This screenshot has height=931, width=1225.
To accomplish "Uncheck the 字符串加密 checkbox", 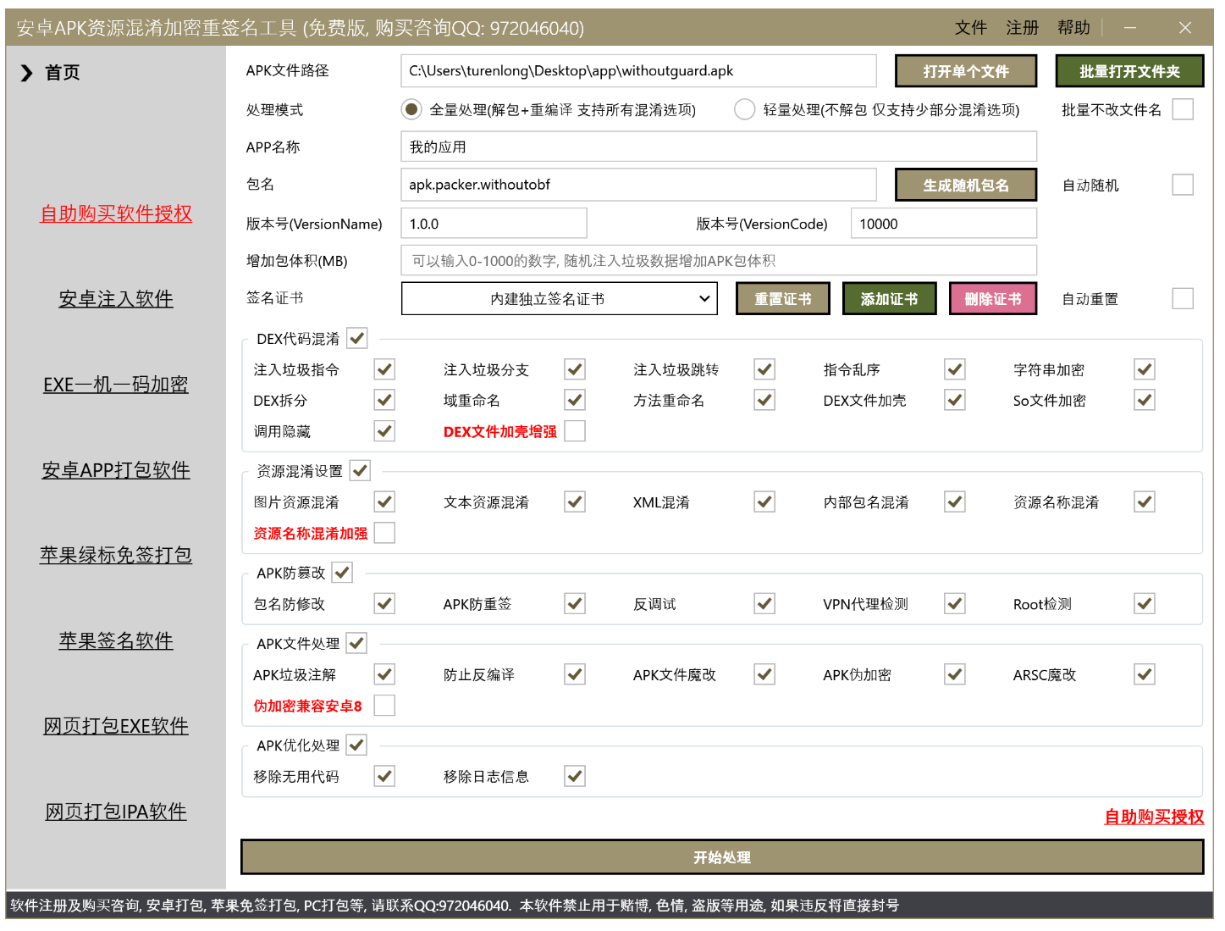I will click(1144, 369).
